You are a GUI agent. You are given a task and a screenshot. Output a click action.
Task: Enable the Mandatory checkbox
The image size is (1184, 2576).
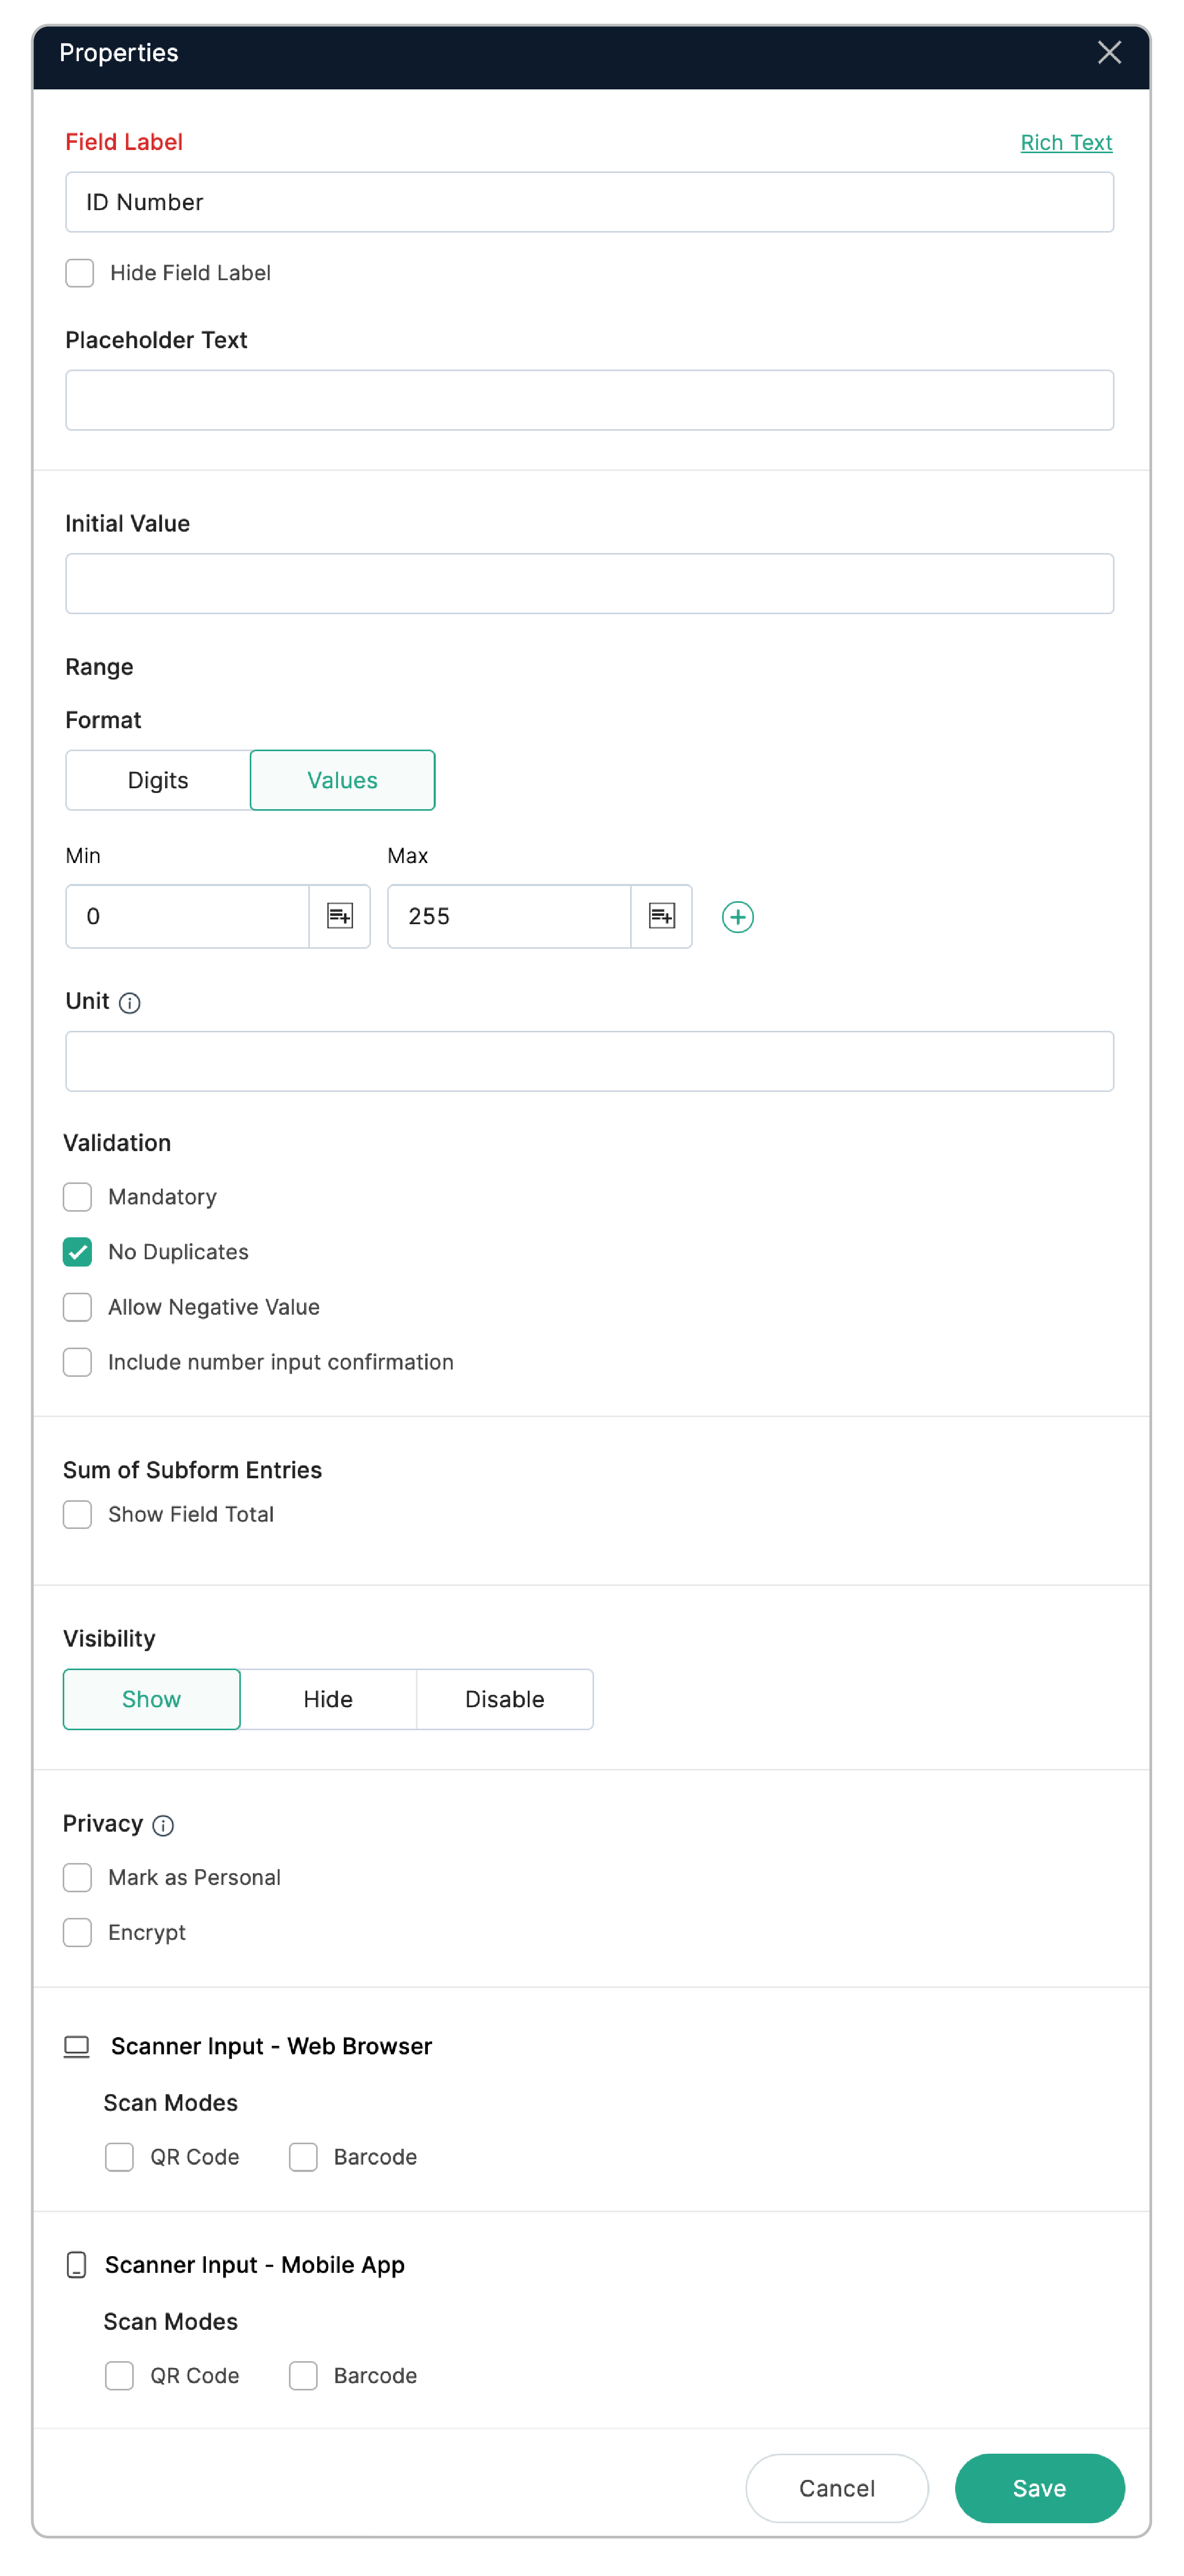pos(78,1197)
